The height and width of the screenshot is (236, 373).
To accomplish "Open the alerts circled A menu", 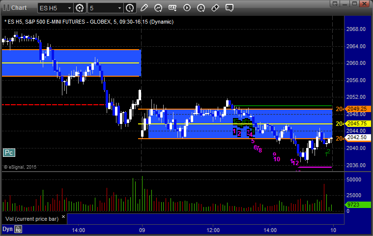I will pos(201,8).
